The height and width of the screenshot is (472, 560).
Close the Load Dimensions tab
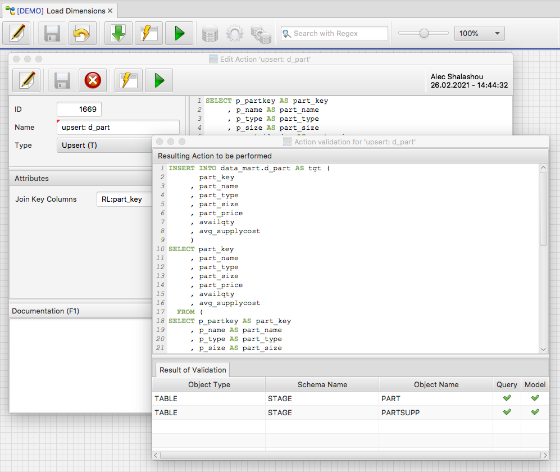110,11
